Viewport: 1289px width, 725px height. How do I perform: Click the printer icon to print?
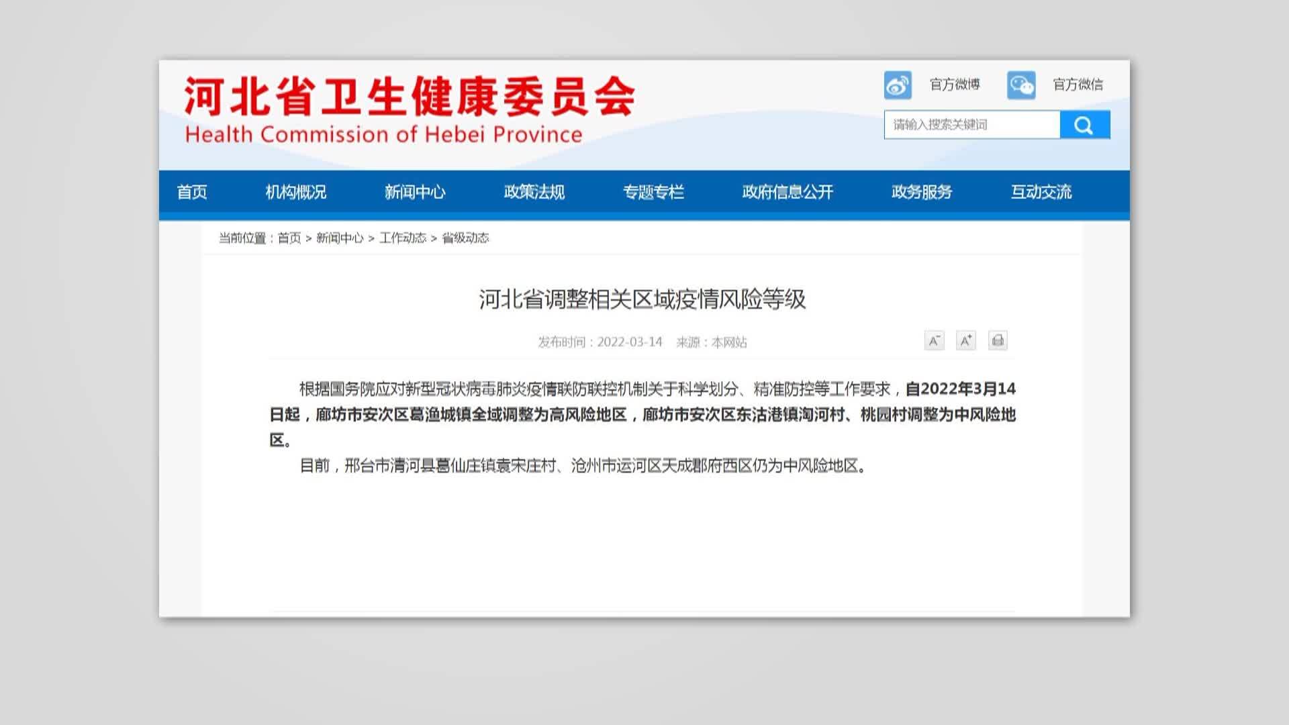pos(998,341)
